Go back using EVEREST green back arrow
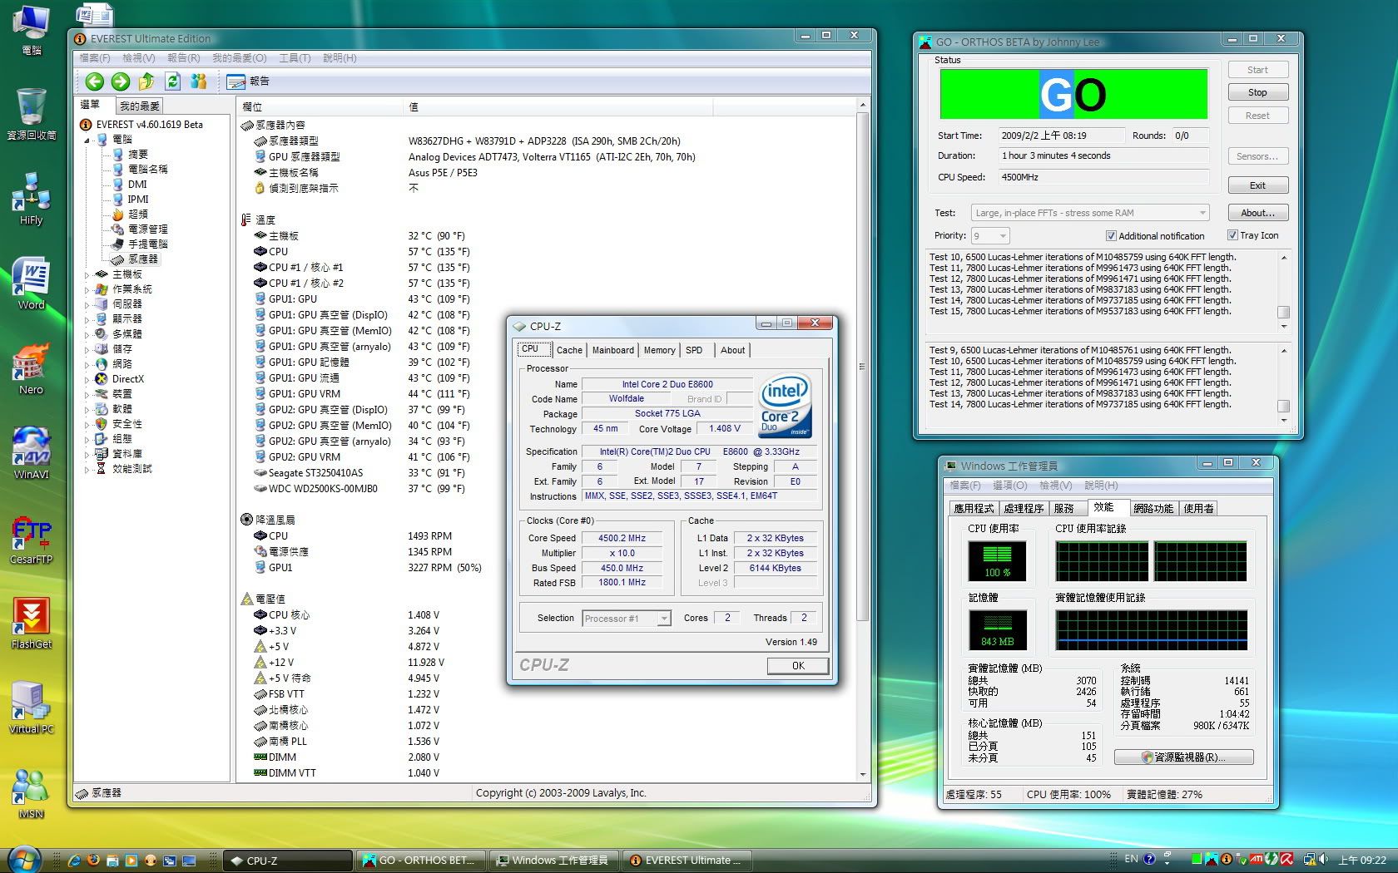Image resolution: width=1398 pixels, height=873 pixels. tap(95, 81)
